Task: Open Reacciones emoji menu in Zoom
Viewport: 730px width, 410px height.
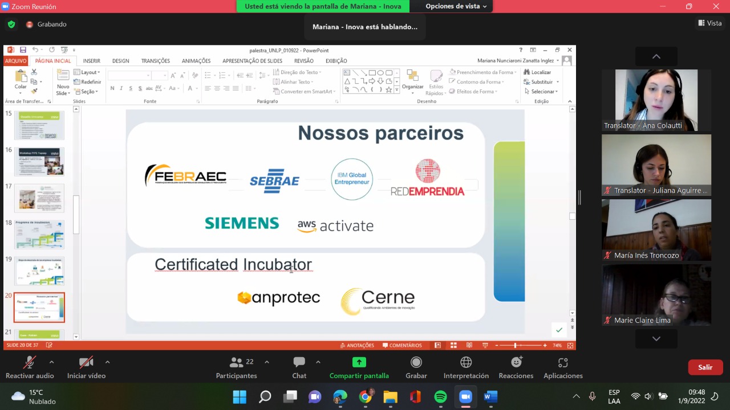Action: (x=517, y=368)
